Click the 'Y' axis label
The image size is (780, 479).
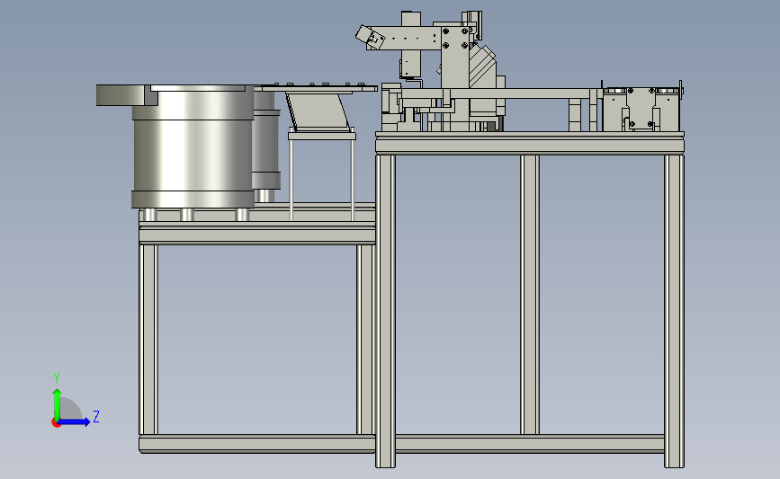[57, 378]
